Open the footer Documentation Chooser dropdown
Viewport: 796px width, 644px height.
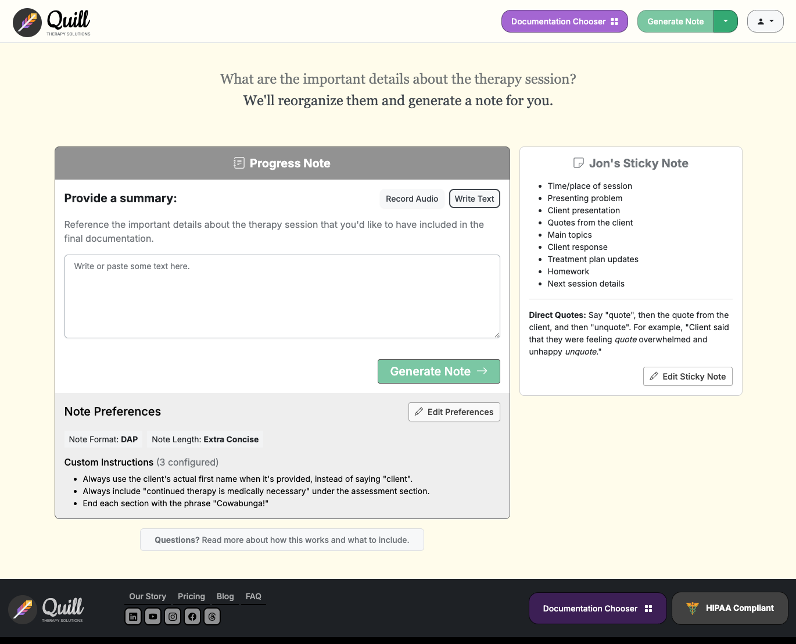click(597, 608)
